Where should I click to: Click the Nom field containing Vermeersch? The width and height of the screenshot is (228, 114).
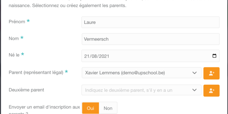[150, 39]
